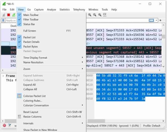The height and width of the screenshot is (132, 167).
Task: Open the Zoom submenu
Action: click(51, 69)
